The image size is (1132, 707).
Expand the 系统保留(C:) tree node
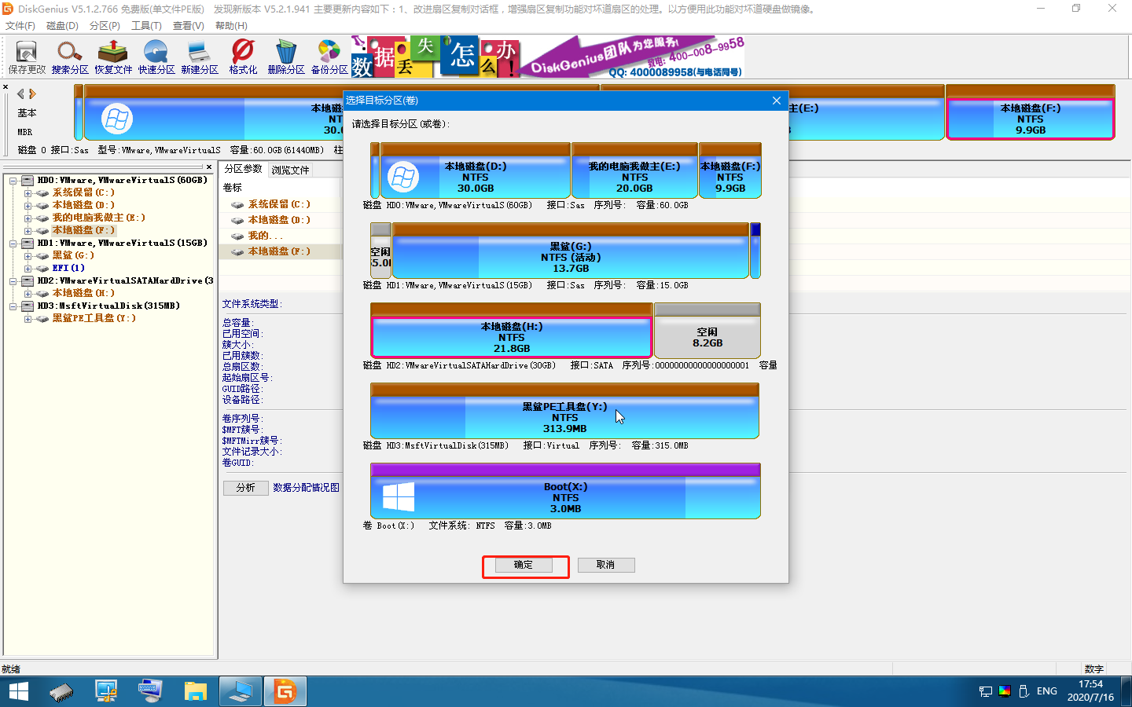(x=28, y=193)
